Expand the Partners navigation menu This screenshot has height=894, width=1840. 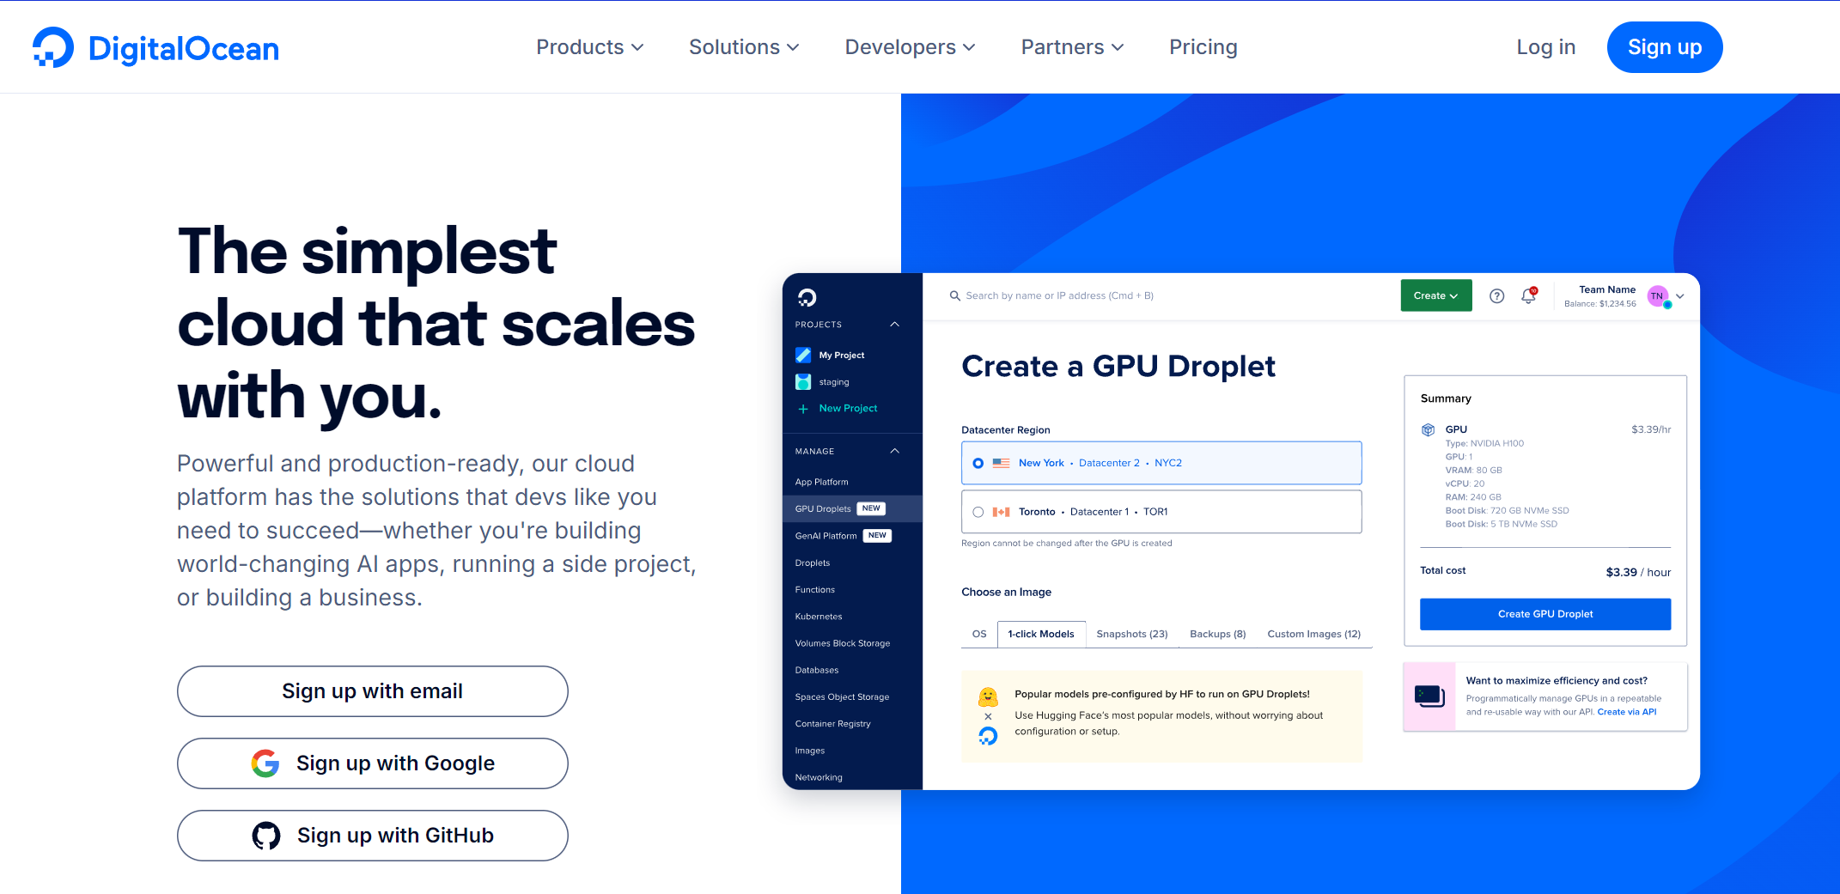1072,47
